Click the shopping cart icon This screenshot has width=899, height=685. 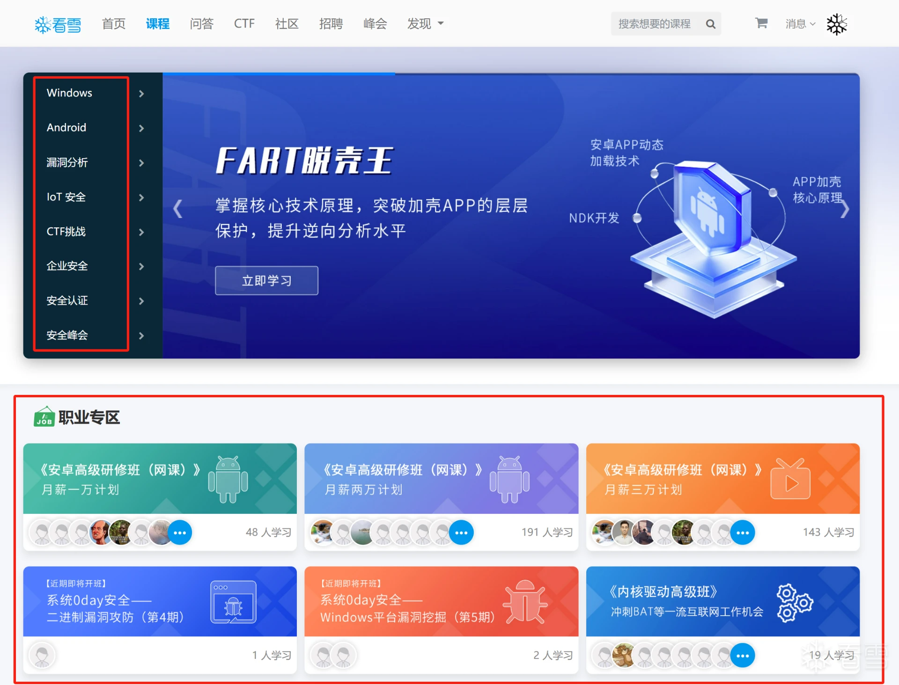tap(761, 23)
